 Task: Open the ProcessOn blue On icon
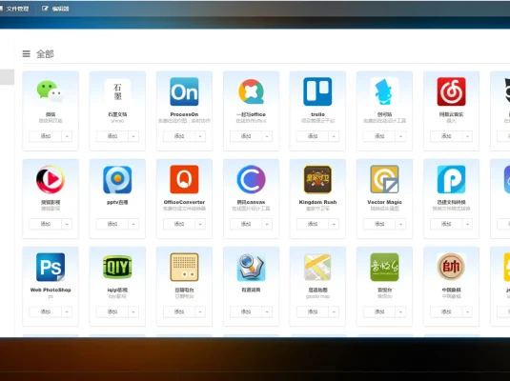point(184,91)
